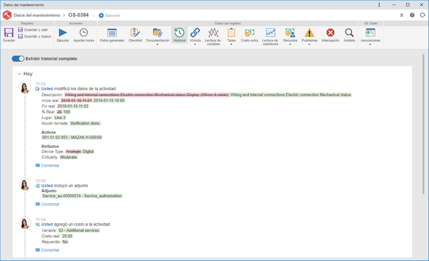
Task: Open the Tarea clipboard icon
Action: click(x=231, y=32)
